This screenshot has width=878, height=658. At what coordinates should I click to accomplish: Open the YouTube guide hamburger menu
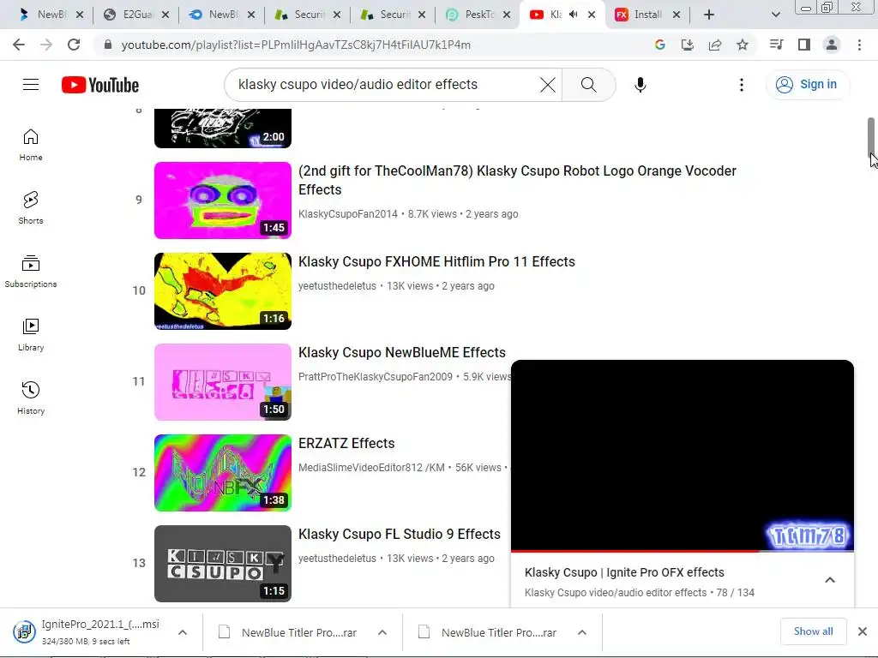point(31,85)
